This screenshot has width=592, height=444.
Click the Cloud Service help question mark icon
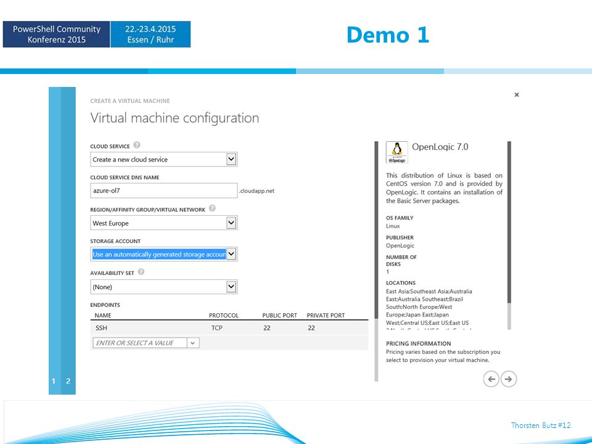pyautogui.click(x=137, y=145)
